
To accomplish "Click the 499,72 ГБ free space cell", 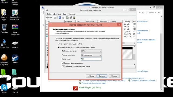I will (x=127, y=36).
